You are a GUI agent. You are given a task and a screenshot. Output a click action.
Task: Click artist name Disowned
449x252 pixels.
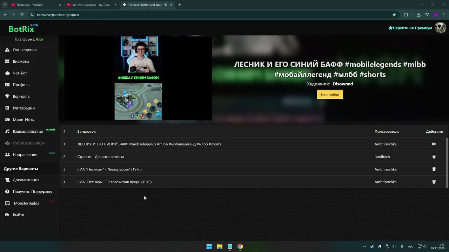pos(343,84)
